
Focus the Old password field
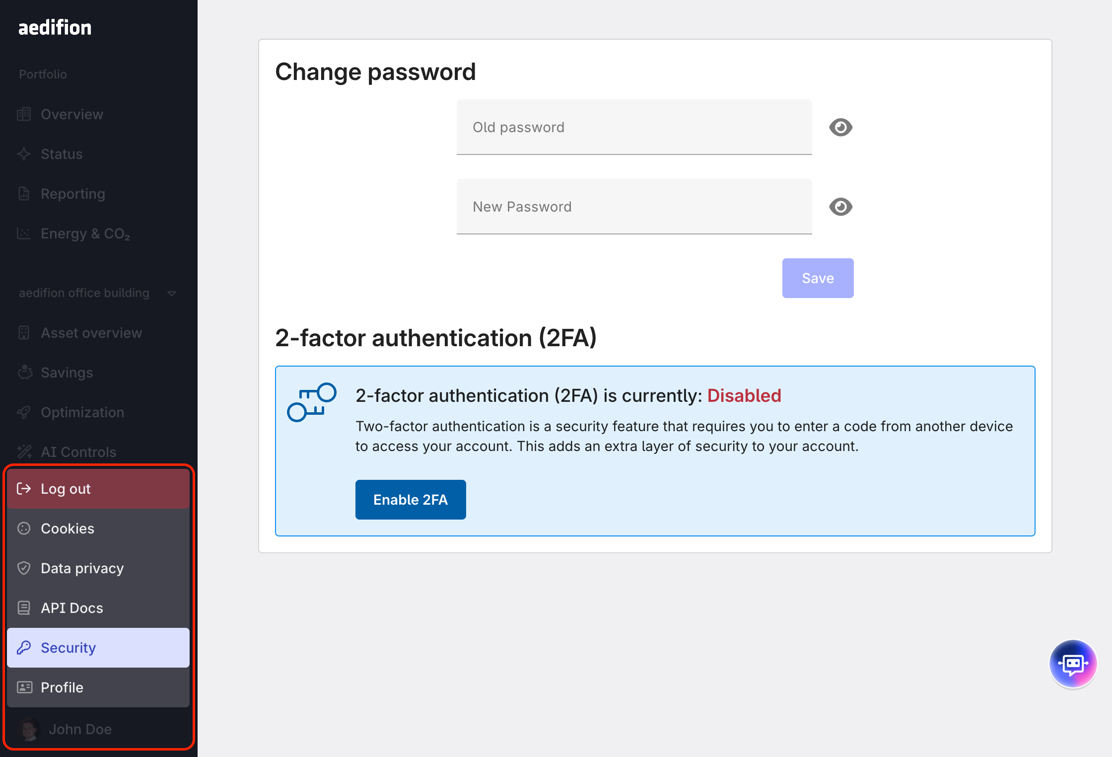pyautogui.click(x=634, y=127)
